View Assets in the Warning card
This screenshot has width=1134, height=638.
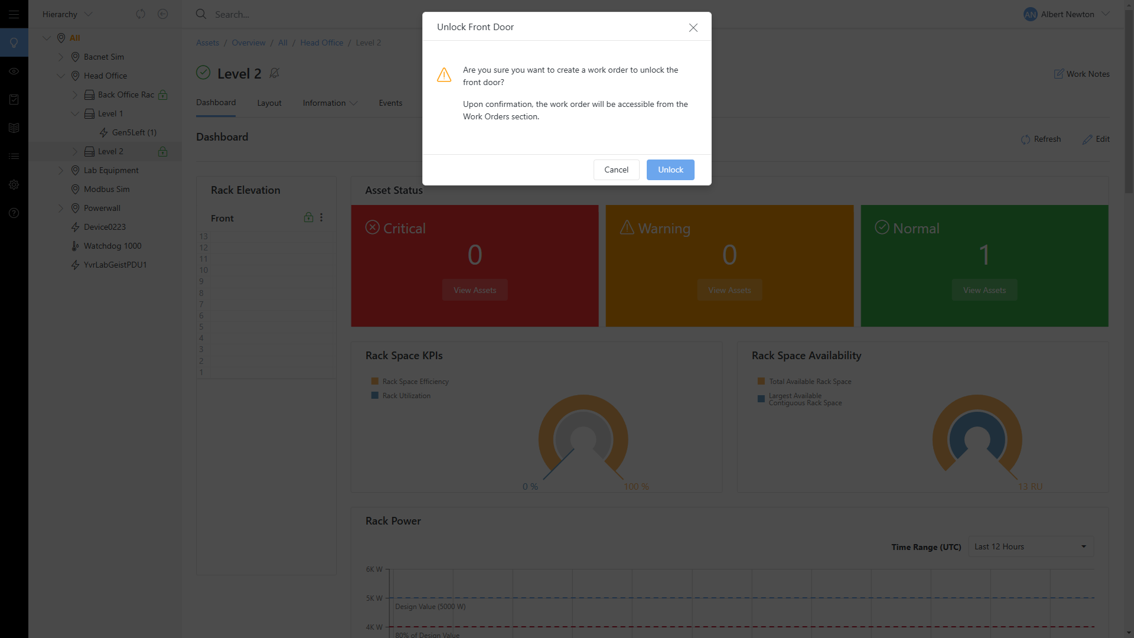[x=729, y=290]
